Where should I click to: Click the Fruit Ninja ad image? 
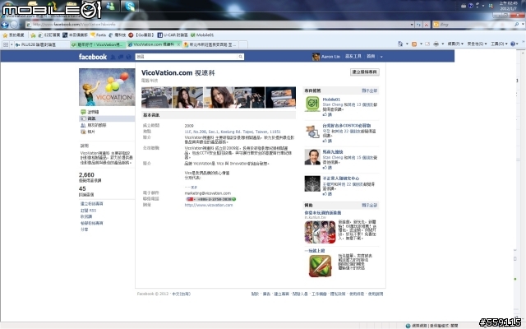(x=320, y=266)
